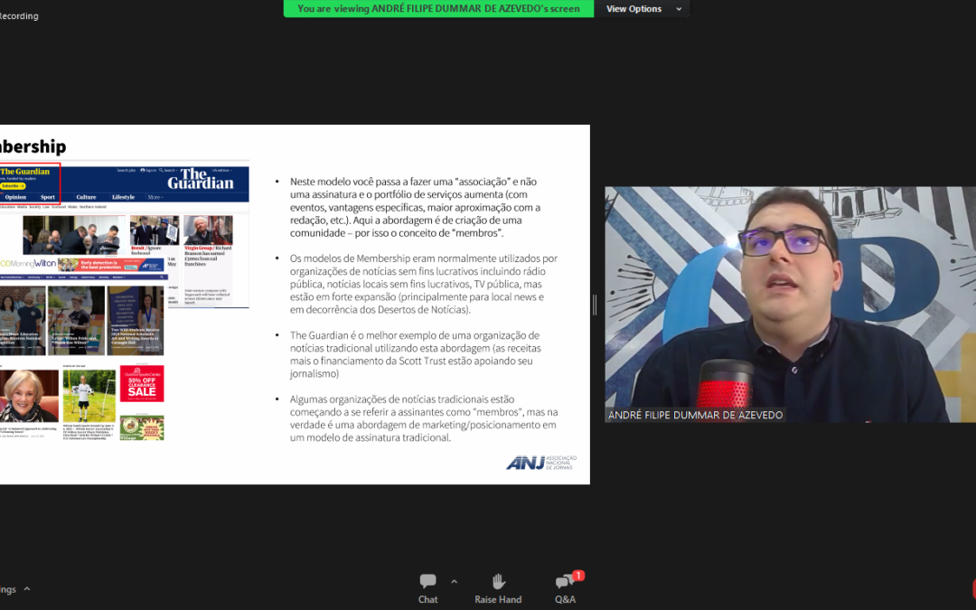Open the soccer player photo thumbnail
The image size is (976, 610).
[89, 396]
